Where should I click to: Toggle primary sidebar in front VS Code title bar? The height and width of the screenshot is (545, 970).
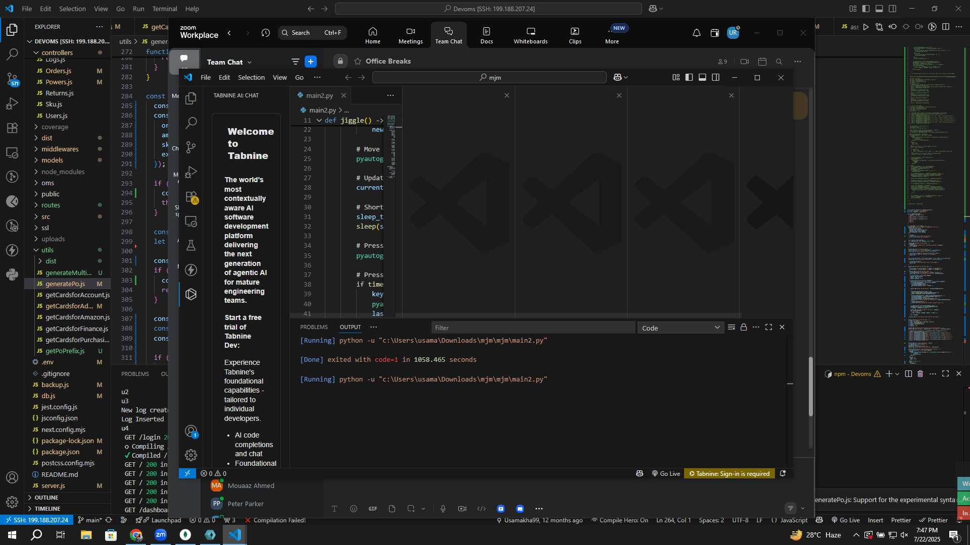point(689,77)
